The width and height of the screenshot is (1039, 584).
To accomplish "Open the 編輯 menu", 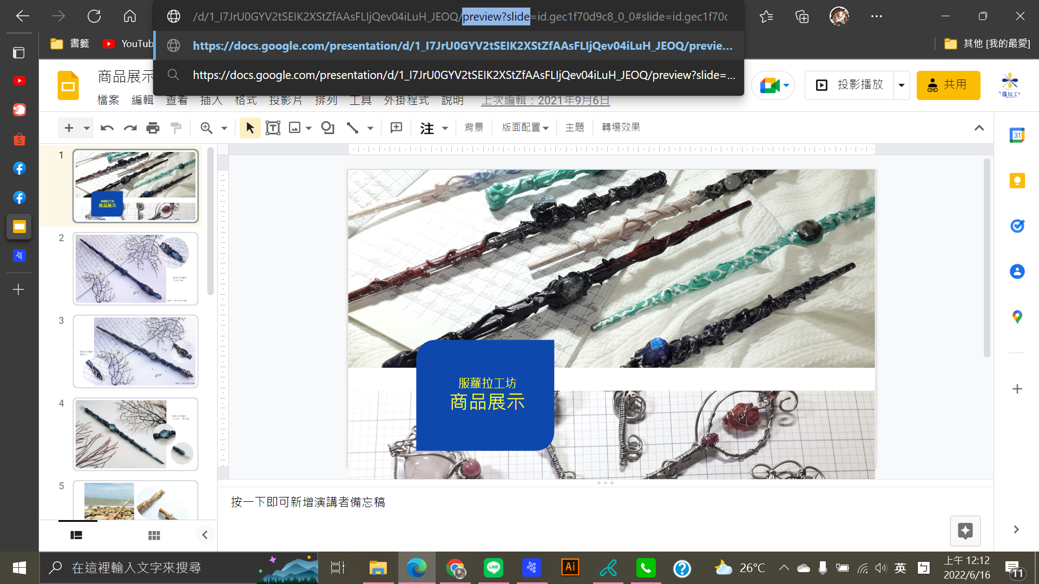I will (143, 101).
